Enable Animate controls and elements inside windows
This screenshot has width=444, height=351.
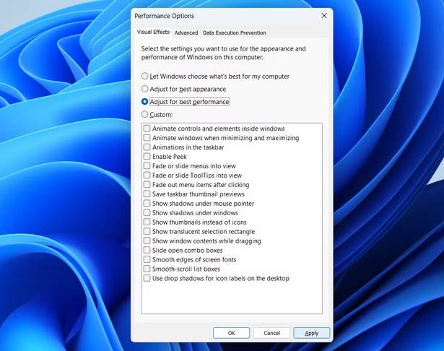coord(147,129)
